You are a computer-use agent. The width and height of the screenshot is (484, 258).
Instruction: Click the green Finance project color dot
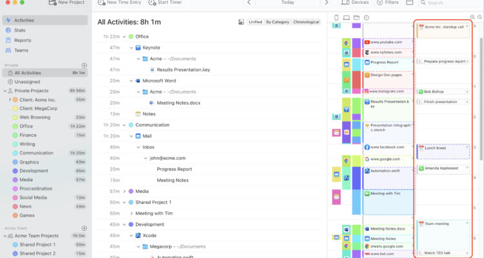(x=15, y=135)
